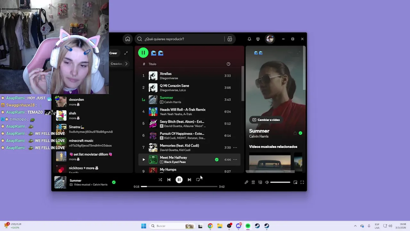410x231 pixels.
Task: Play Meet Me Halfway track
Action: [143, 159]
